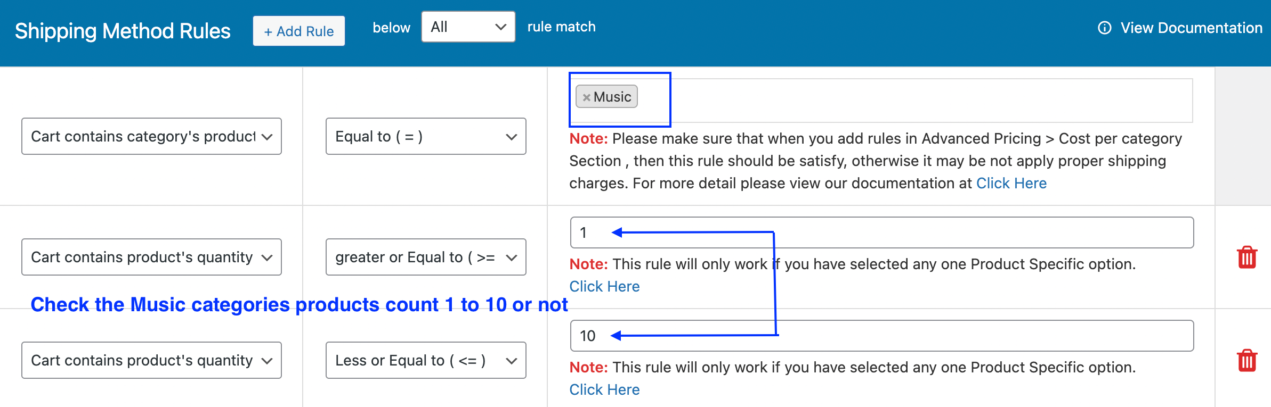The image size is (1271, 407).
Task: Open the All rule match dropdown
Action: click(468, 27)
